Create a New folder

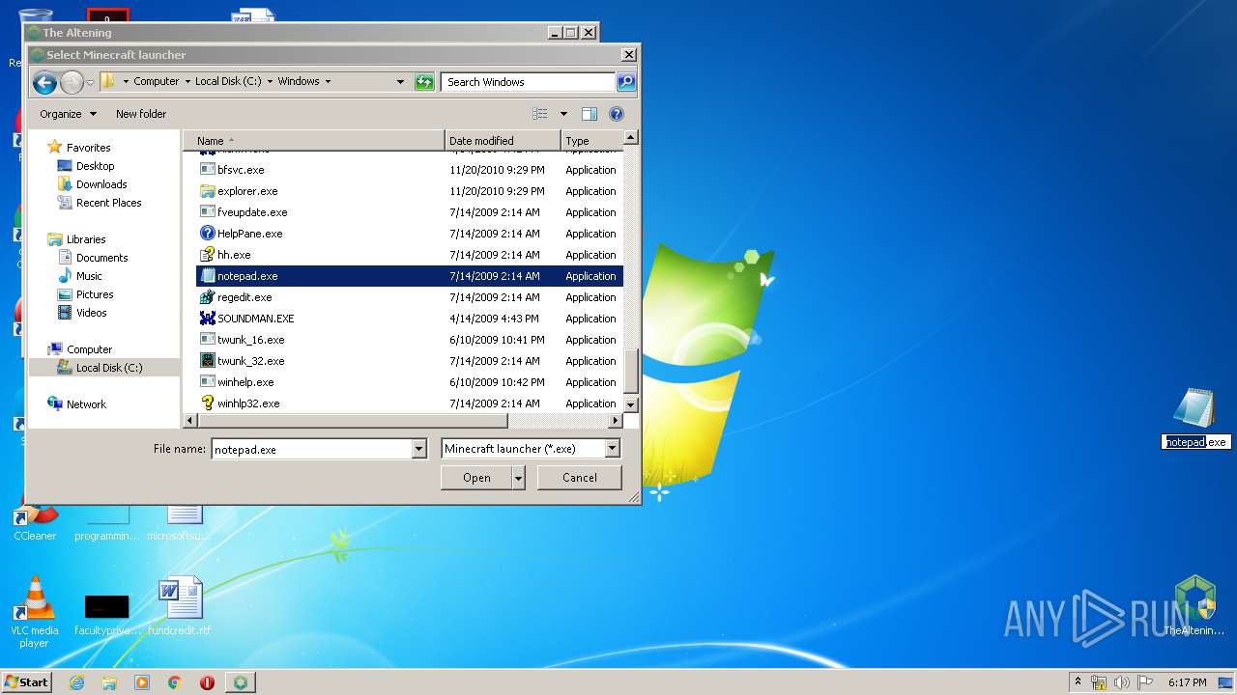coord(141,114)
